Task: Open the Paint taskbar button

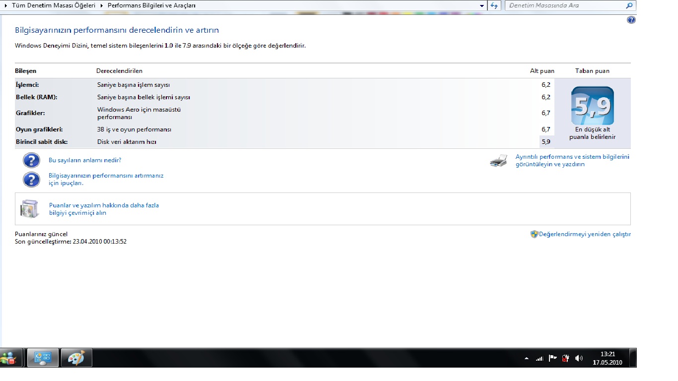Action: coord(76,358)
